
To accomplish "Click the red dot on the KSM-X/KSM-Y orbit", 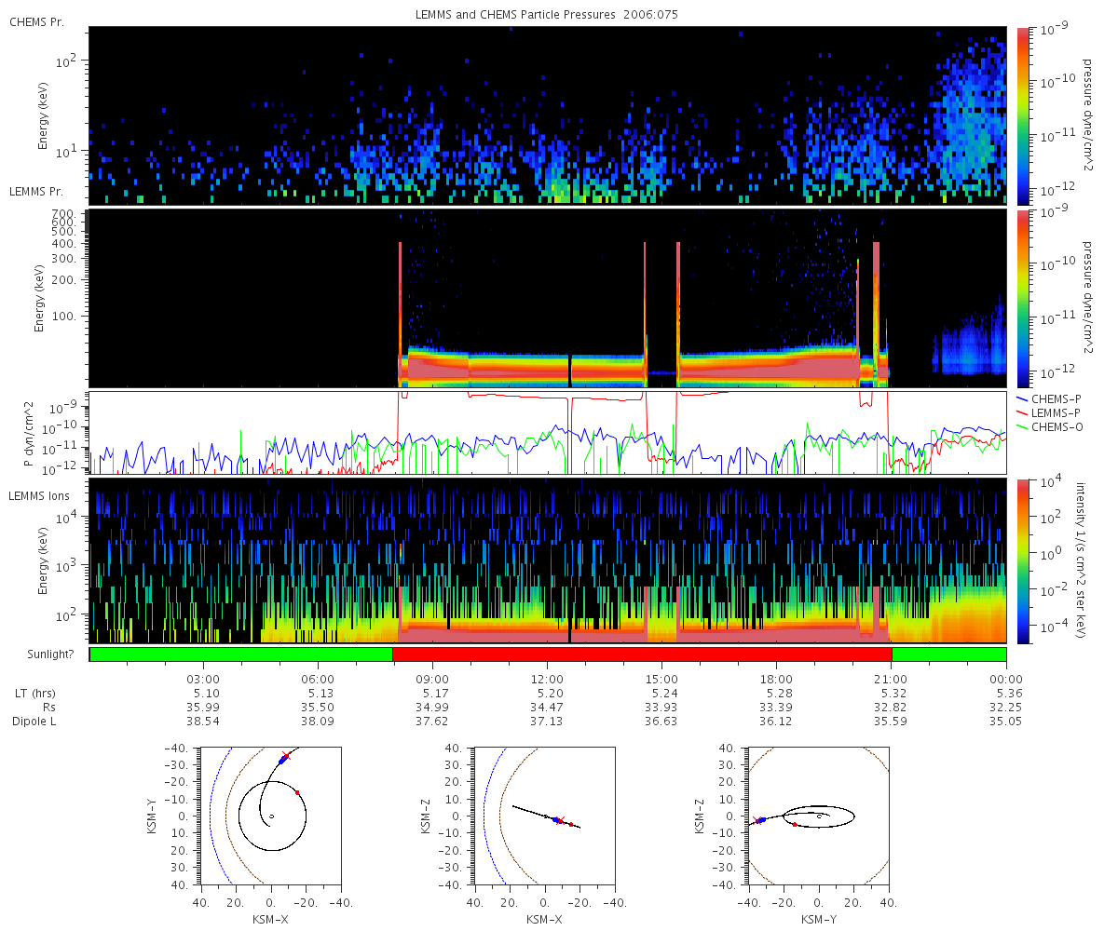I will click(297, 792).
